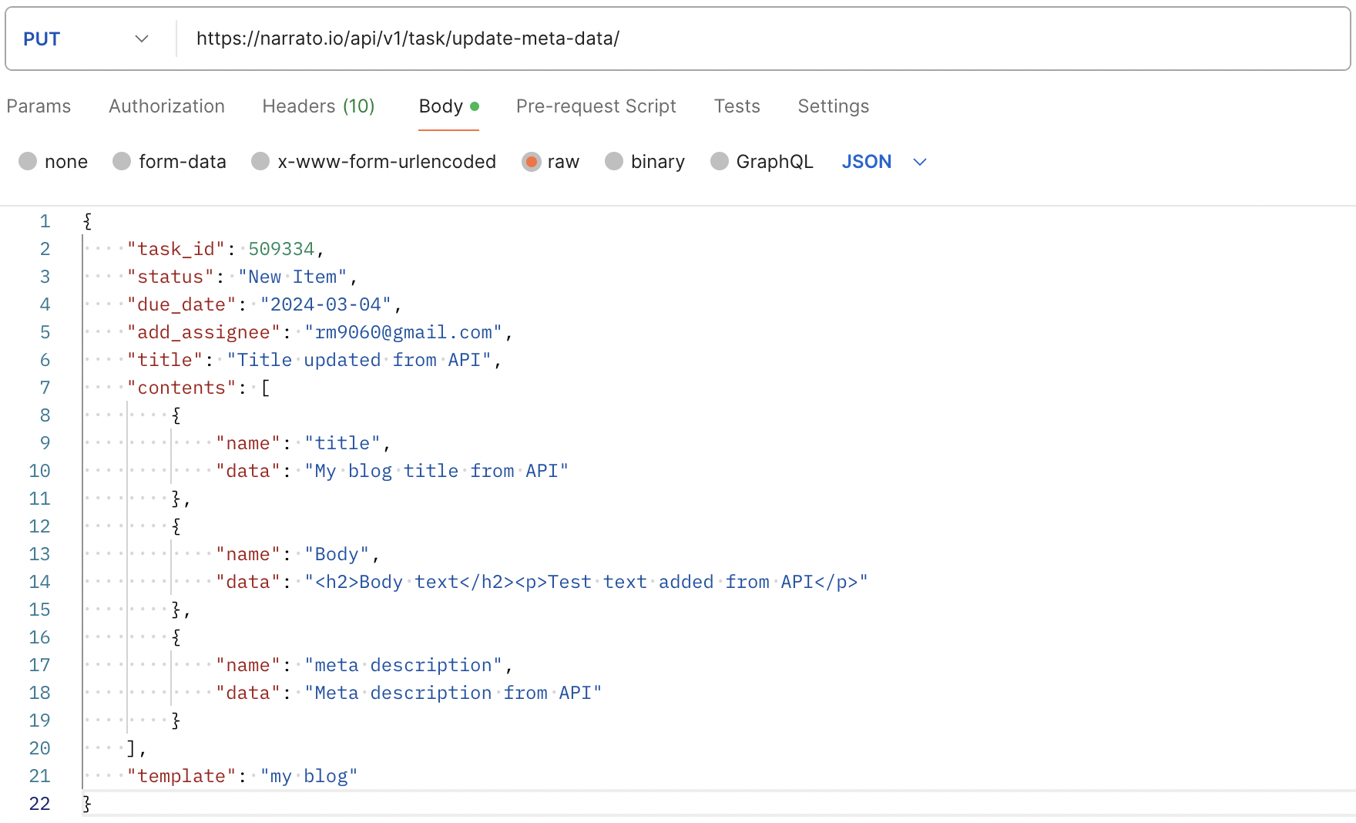Viewport: 1356px width, 823px height.
Task: Select the raw body radio button
Action: pos(531,161)
